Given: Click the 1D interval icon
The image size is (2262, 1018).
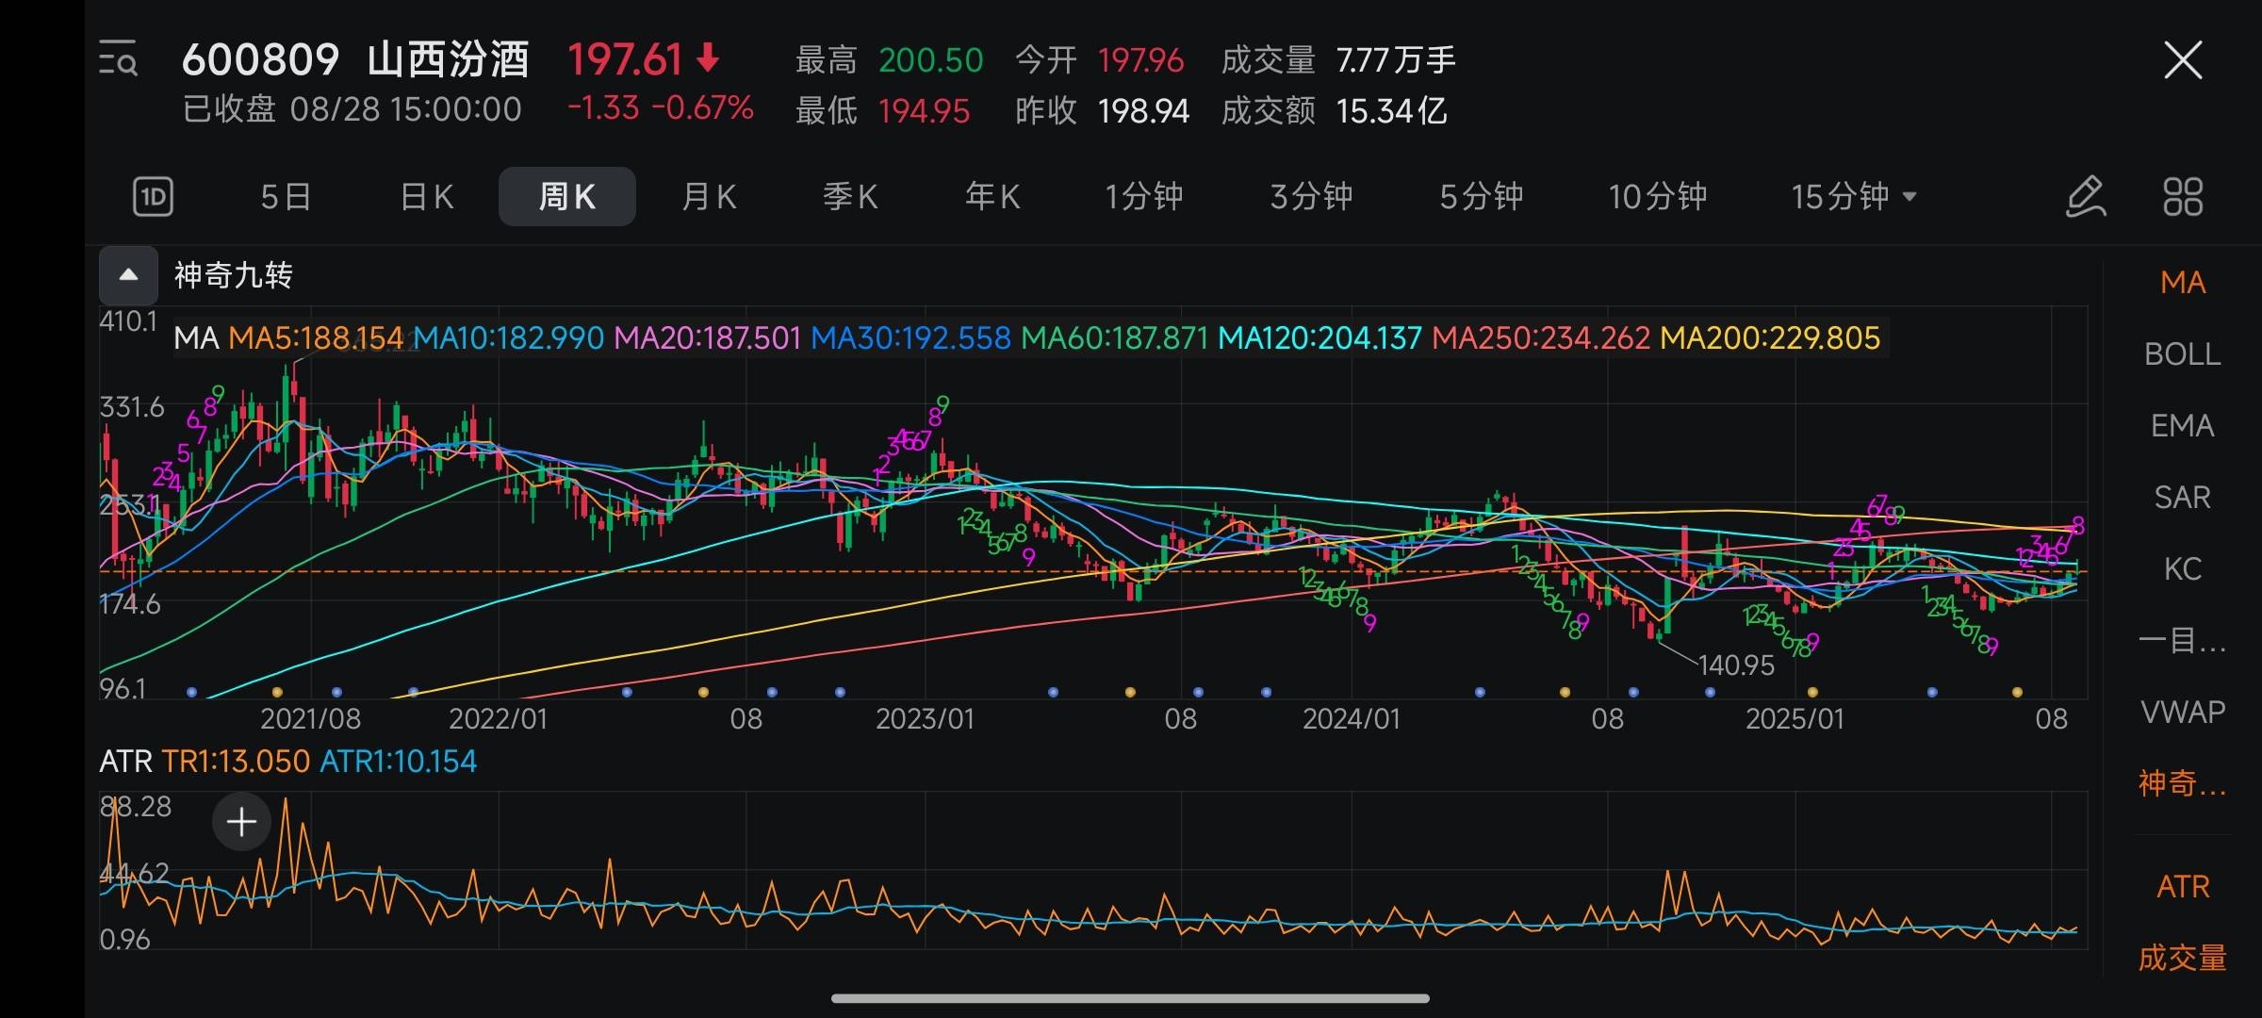Looking at the screenshot, I should pyautogui.click(x=153, y=197).
